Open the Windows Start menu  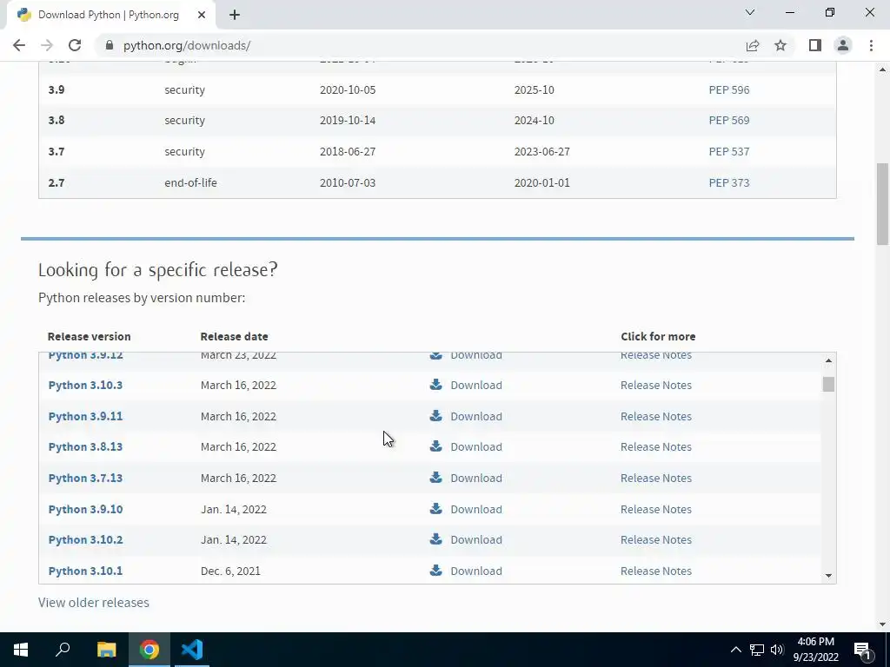tap(21, 650)
